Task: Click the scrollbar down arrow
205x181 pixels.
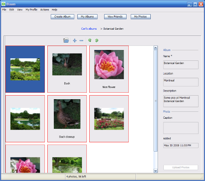Action: pyautogui.click(x=155, y=171)
